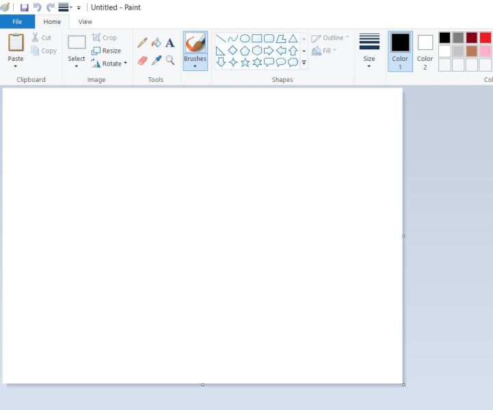Click the Redo arrow in title bar
The image size is (493, 410).
51,8
